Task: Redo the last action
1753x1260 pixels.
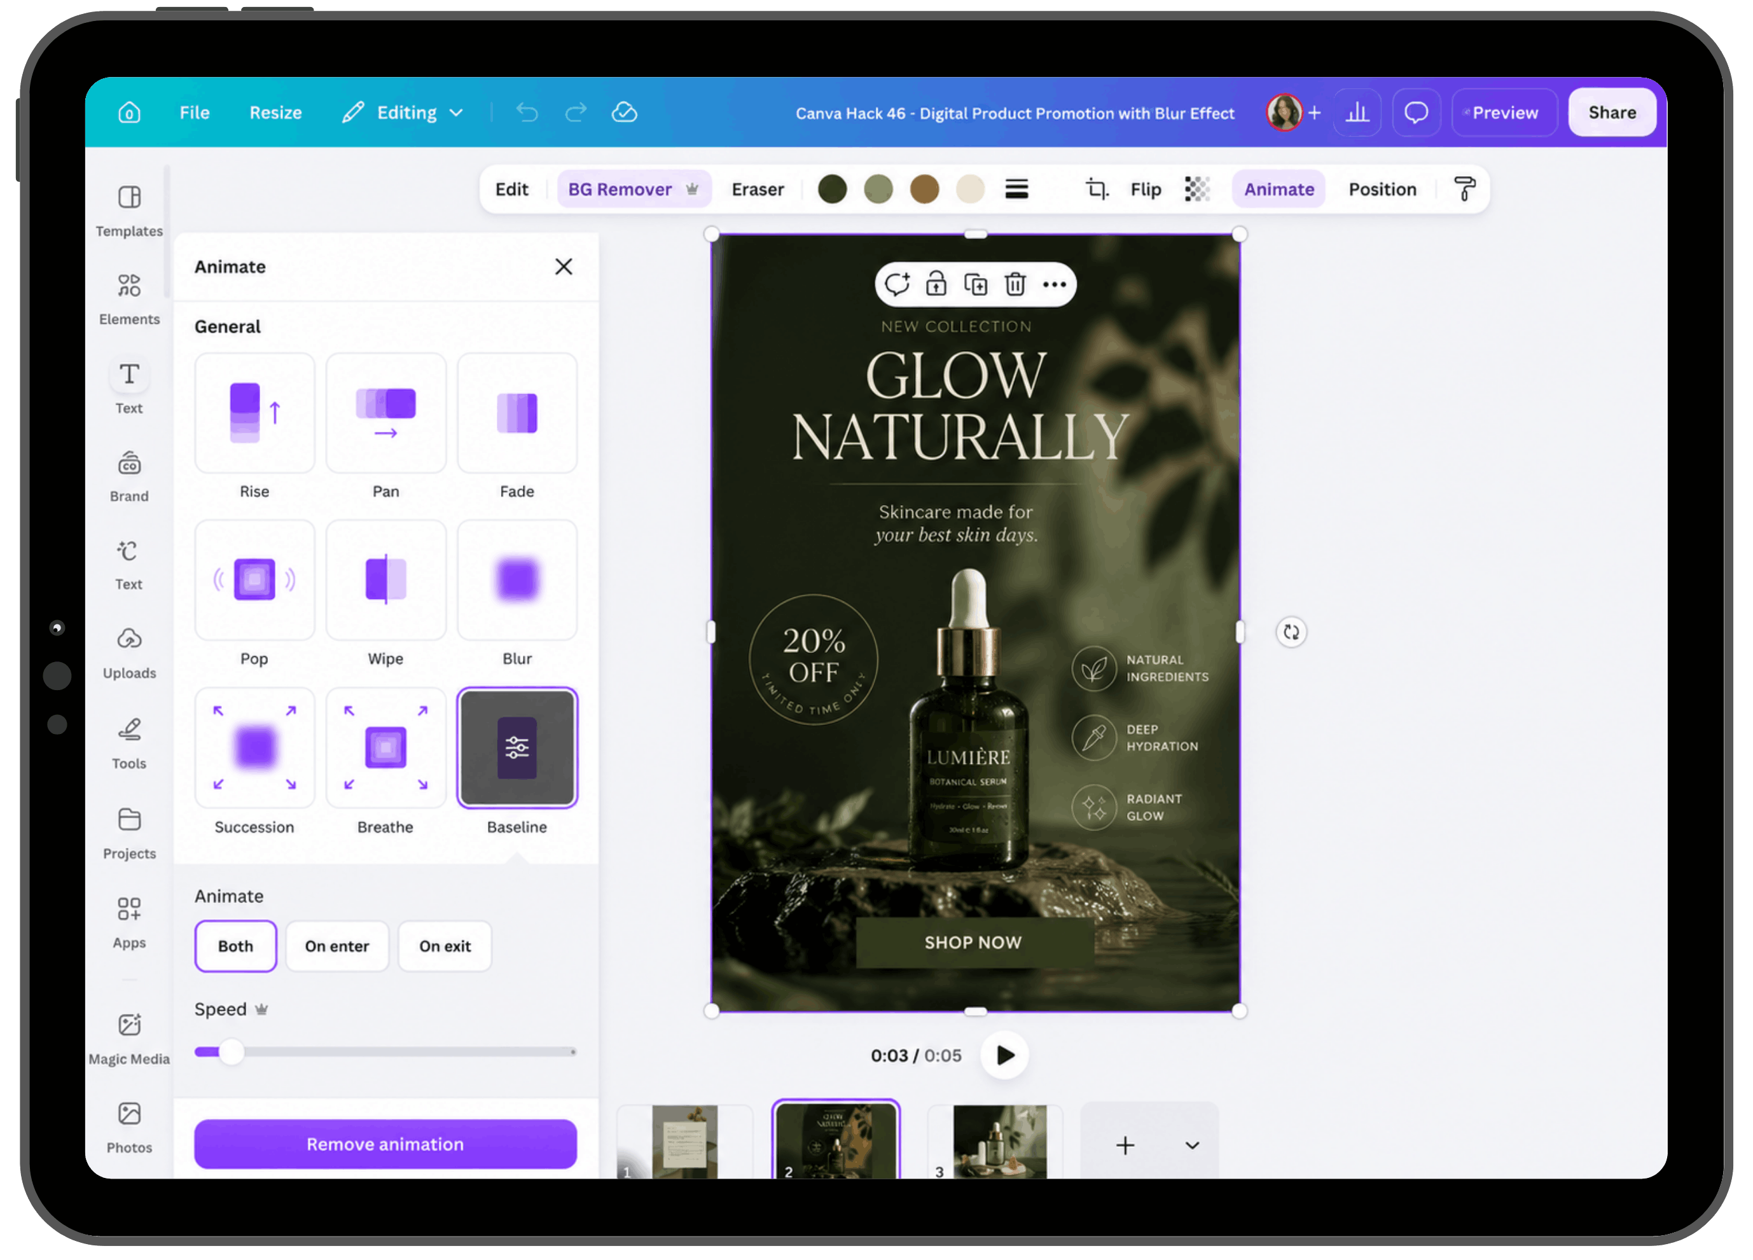Action: click(x=576, y=113)
